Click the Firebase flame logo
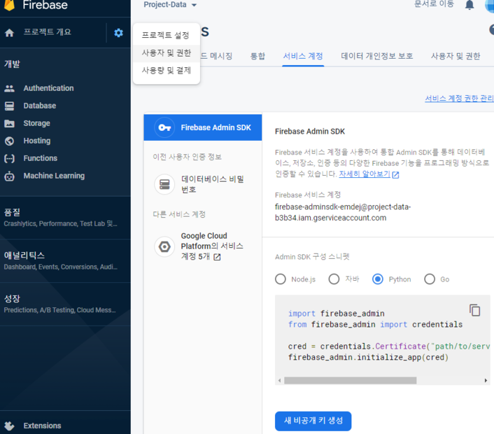Viewport: 494px width, 434px height. click(10, 5)
